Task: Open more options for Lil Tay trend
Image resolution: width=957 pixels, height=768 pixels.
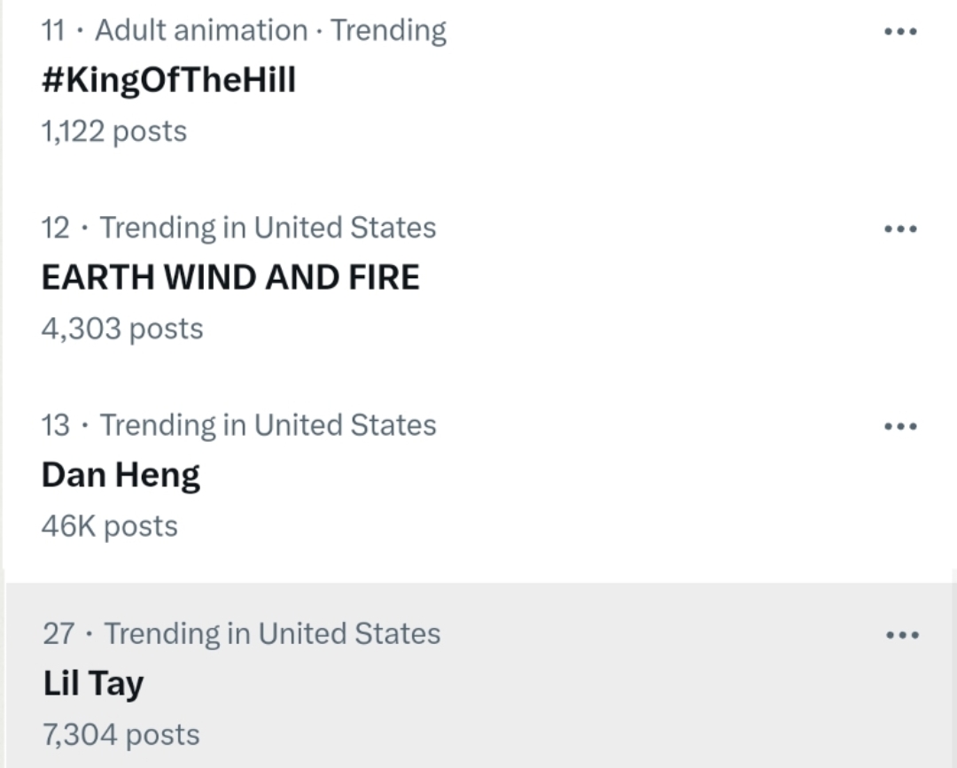Action: pyautogui.click(x=903, y=635)
